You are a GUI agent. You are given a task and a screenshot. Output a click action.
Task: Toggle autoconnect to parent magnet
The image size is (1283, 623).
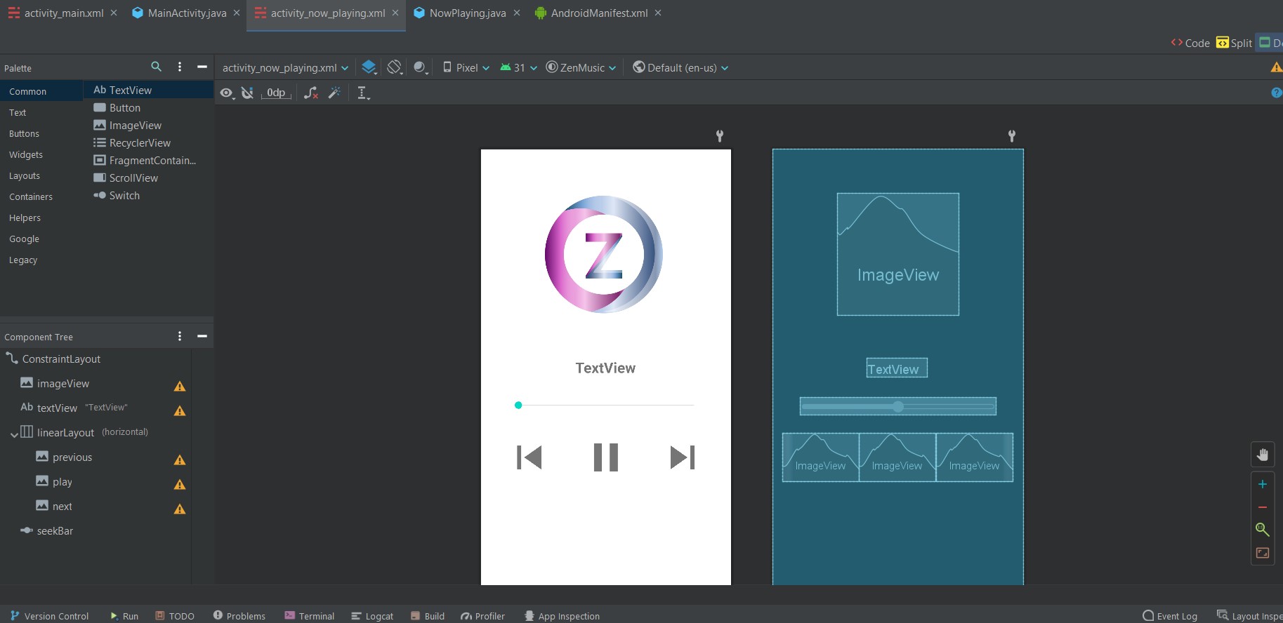coord(247,93)
